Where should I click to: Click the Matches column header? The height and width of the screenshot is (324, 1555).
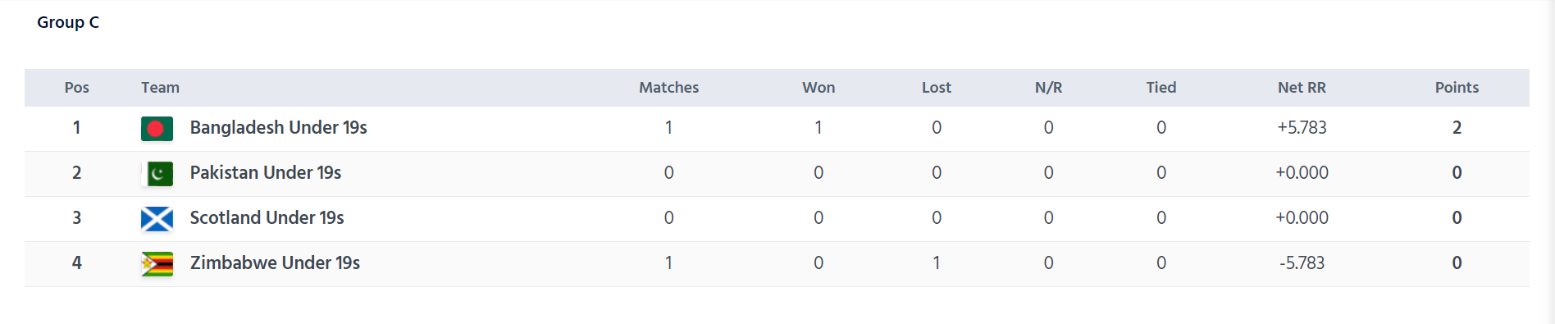pyautogui.click(x=669, y=88)
